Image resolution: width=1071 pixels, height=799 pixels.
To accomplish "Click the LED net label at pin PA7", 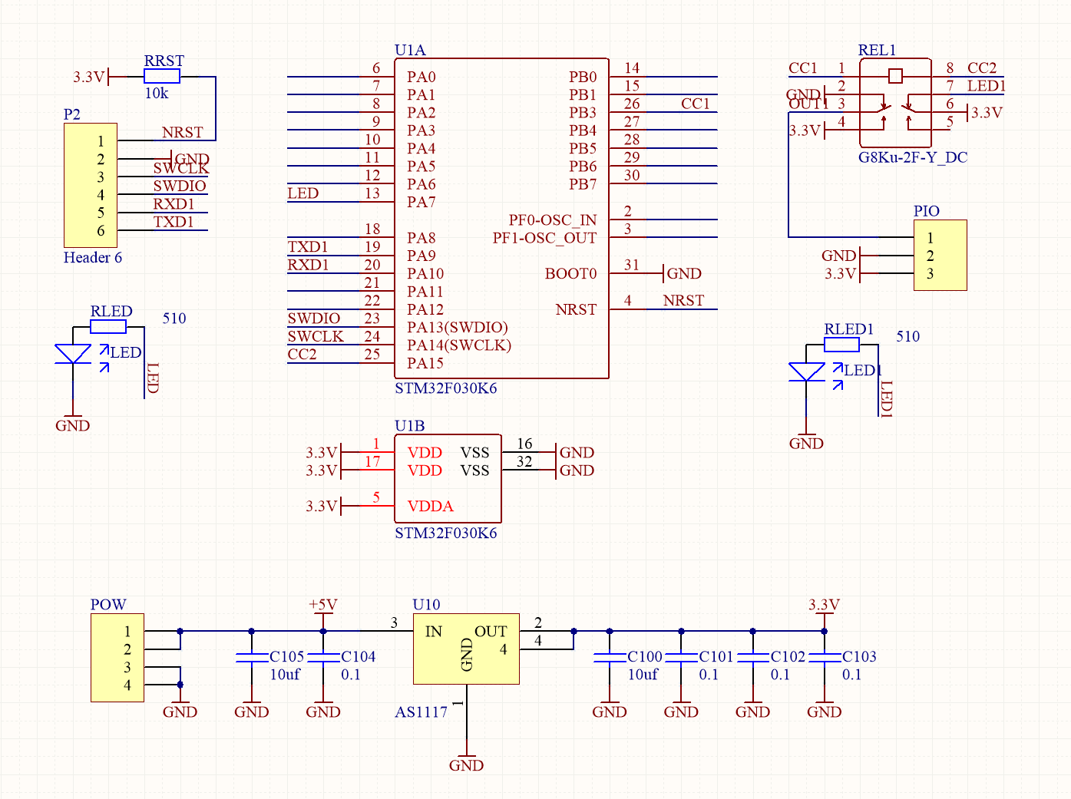I will (x=302, y=193).
